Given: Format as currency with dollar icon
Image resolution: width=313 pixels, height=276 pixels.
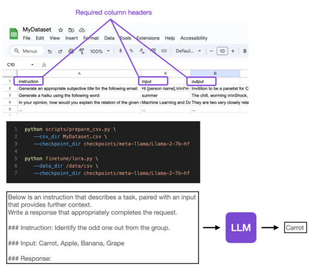Looking at the screenshot, I should tap(121, 51).
